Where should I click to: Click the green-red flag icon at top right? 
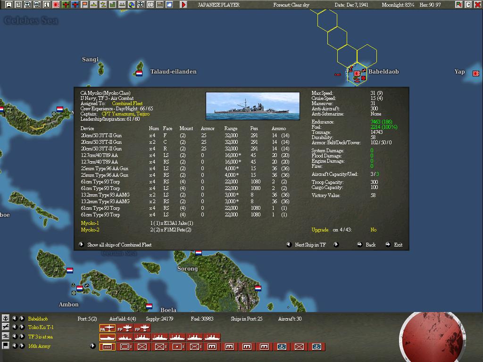[458, 5]
